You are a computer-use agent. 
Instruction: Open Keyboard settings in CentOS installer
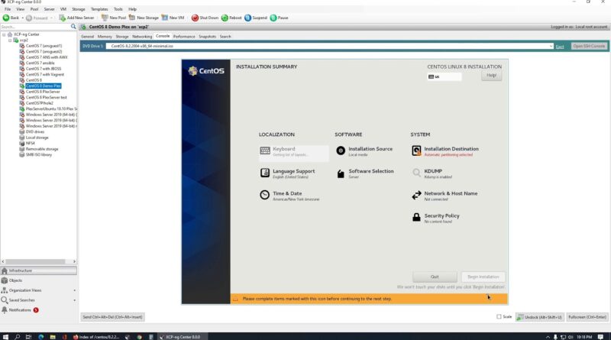pos(293,152)
